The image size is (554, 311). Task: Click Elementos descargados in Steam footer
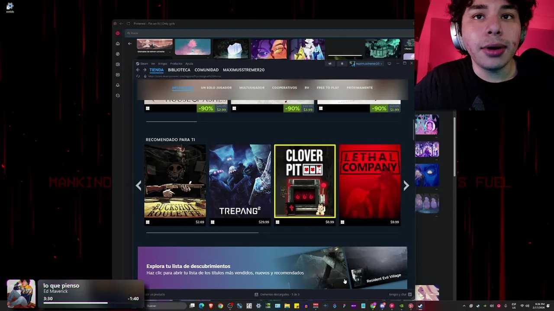click(277, 295)
